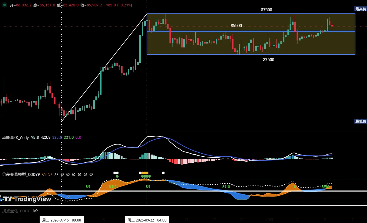
Task: Click the orange 69 value in CODY9 legend
Action: [44, 174]
